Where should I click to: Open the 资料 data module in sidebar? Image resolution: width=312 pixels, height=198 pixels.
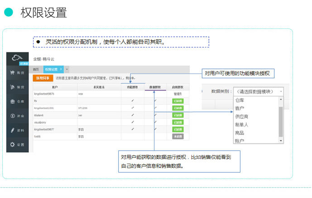click(17, 130)
